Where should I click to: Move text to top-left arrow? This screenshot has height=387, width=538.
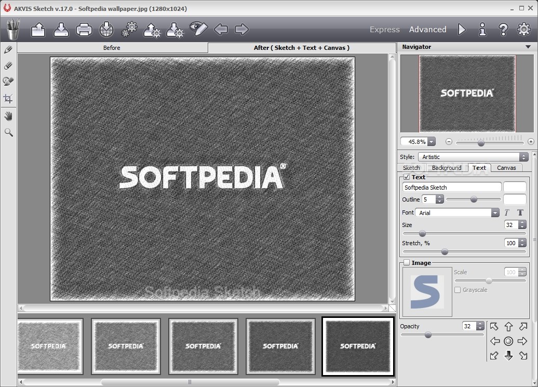click(494, 327)
